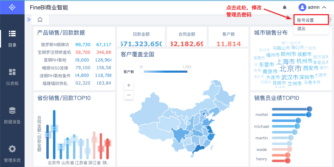The width and height of the screenshot is (334, 167).
Task: Click the FineBI logo icon
Action: [12, 7]
